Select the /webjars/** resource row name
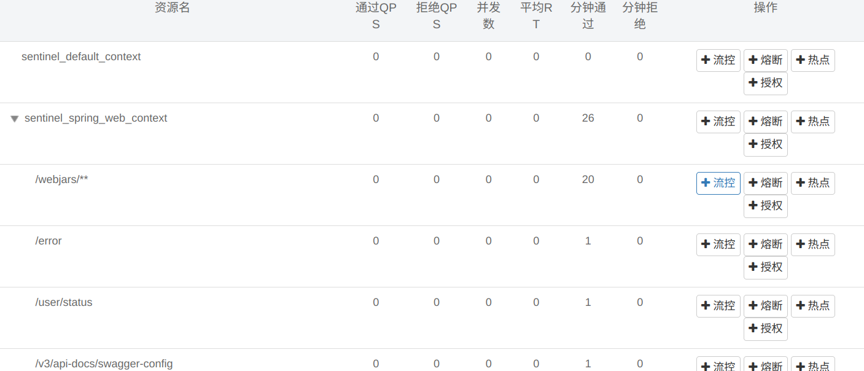The height and width of the screenshot is (371, 864). tap(61, 179)
